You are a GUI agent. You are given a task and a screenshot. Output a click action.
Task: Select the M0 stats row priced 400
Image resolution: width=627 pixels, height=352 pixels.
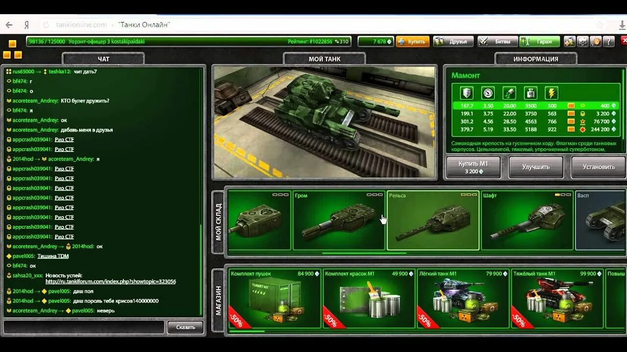click(536, 106)
